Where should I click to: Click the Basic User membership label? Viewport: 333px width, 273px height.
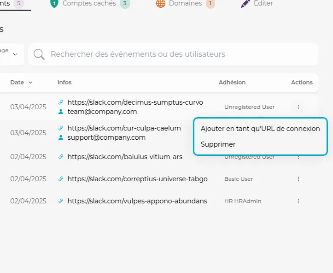pos(239,179)
